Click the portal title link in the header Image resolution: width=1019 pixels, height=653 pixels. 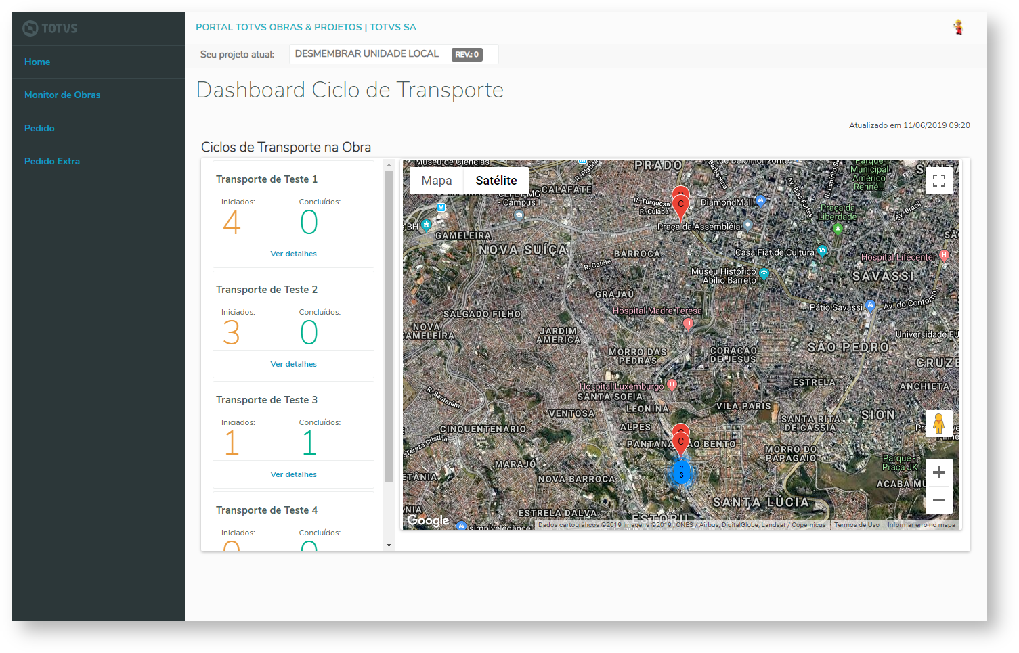pos(306,27)
